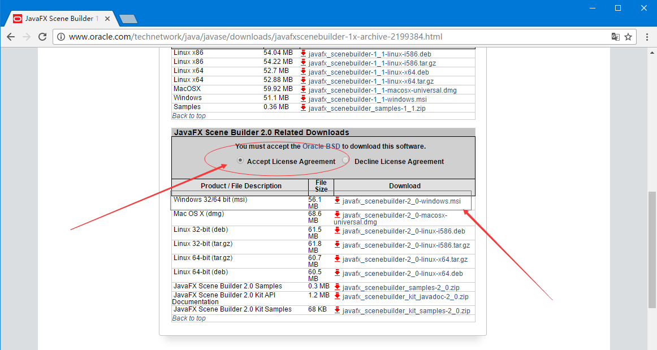Download javafx_scenebuilder_kit_javadoc-2_0.zip

[405, 297]
